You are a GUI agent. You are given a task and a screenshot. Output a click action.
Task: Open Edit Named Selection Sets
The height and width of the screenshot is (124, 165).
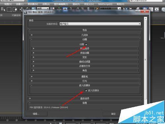click(x=96, y=9)
